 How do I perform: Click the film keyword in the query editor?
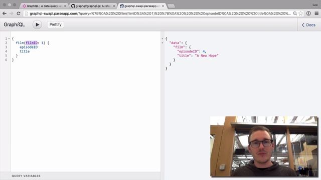20,43
